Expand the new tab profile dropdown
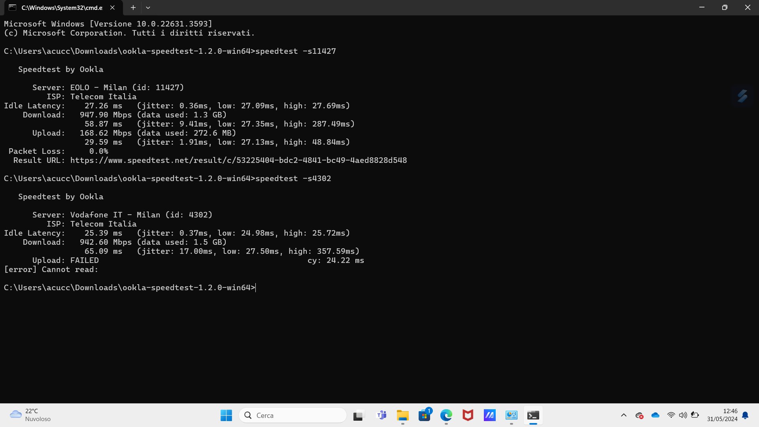Screen dimensions: 759x427 click(148, 8)
